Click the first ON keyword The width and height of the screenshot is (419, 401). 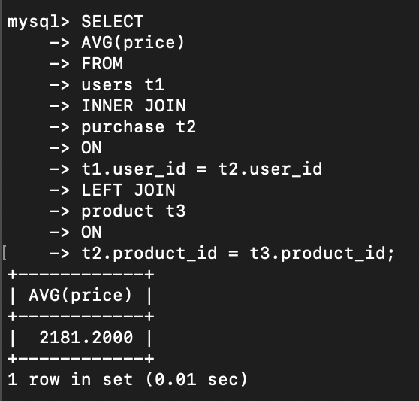[92, 147]
